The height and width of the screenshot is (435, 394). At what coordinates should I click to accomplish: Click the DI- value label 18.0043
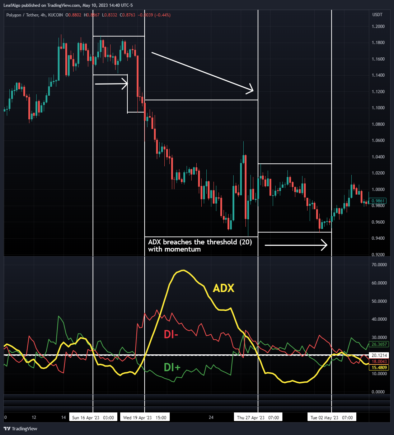point(379,362)
